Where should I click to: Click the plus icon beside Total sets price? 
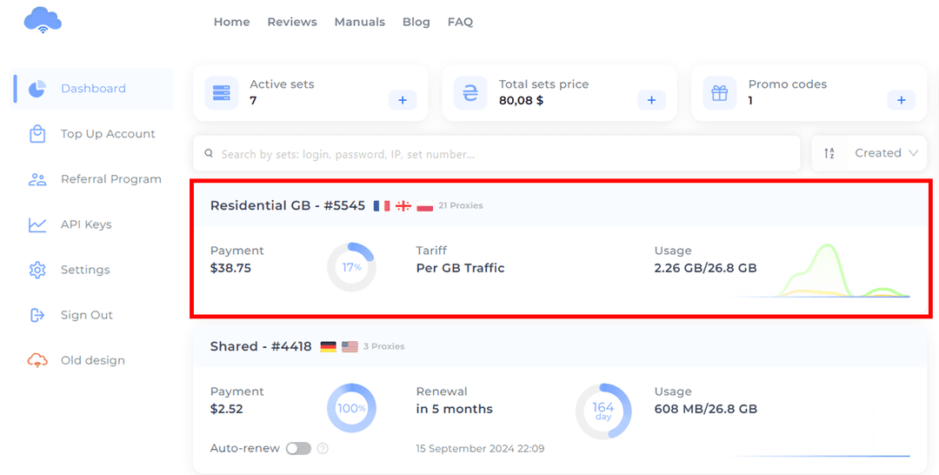click(x=651, y=101)
